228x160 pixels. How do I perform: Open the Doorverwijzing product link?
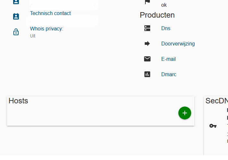click(x=178, y=44)
